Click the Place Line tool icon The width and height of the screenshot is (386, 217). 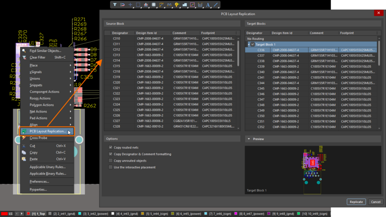click(x=216, y=5)
